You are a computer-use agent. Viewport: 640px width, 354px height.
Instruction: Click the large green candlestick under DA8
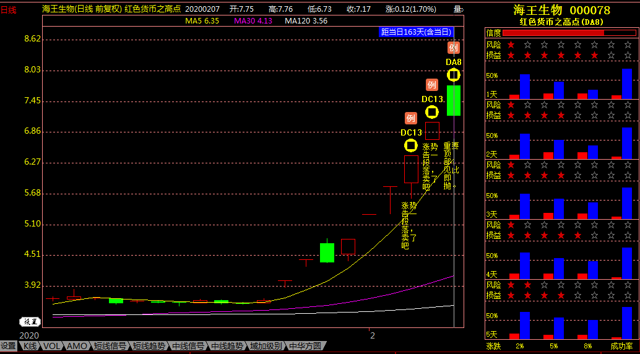click(x=454, y=100)
